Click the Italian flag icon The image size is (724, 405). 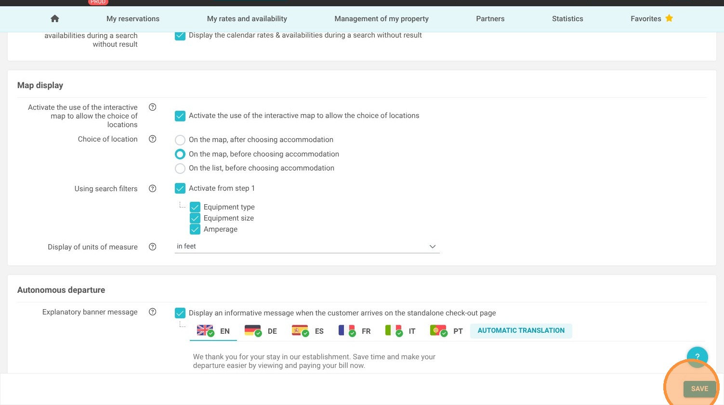pos(394,330)
